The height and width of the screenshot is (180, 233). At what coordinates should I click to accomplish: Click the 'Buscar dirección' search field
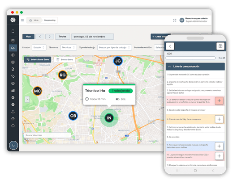(47, 135)
